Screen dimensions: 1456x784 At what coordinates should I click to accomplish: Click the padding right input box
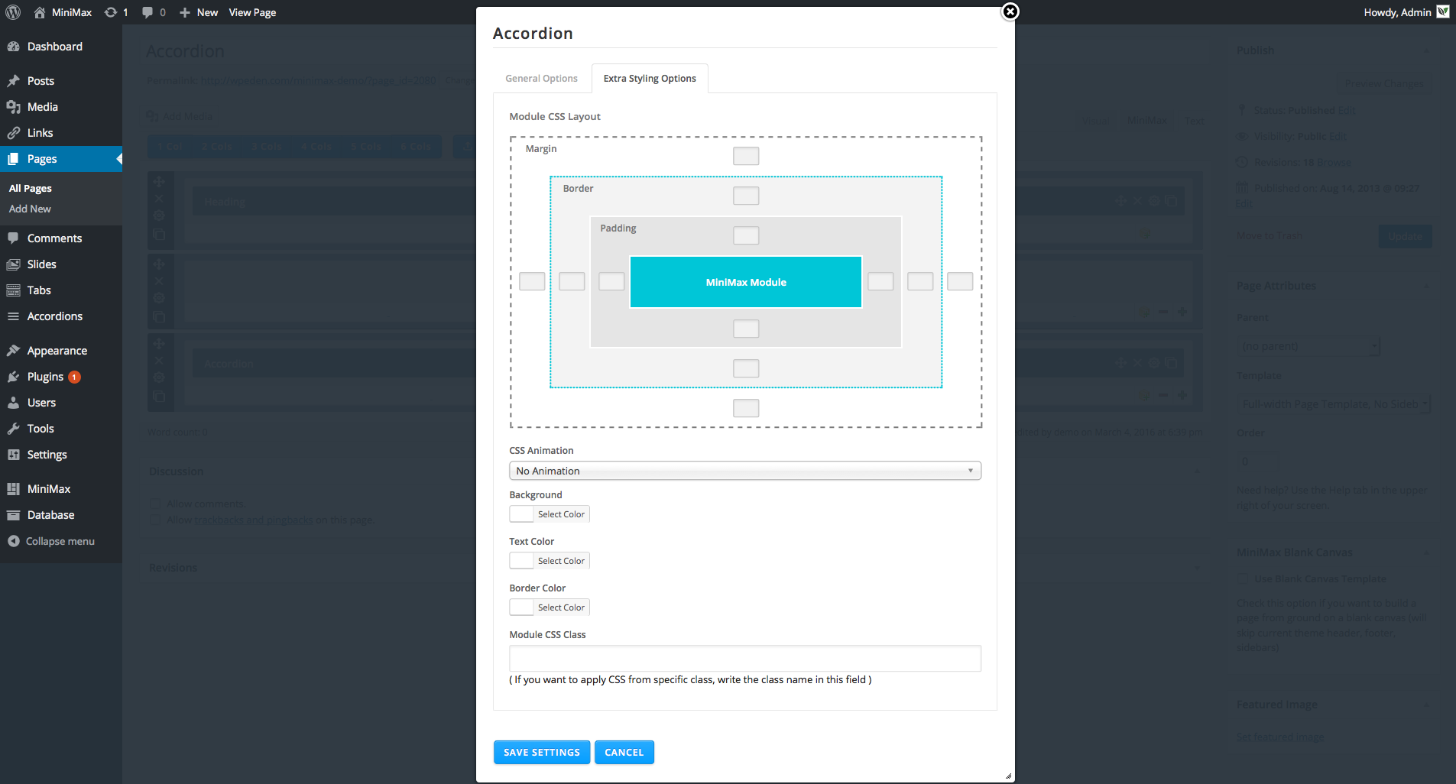coord(880,281)
